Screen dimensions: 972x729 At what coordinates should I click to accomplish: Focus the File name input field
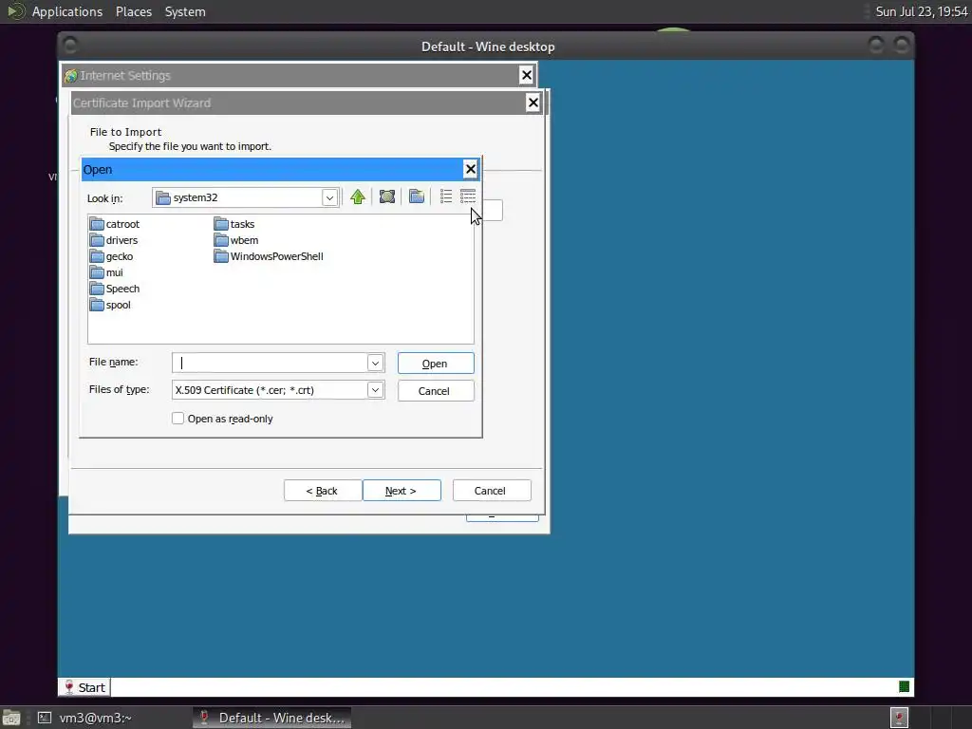(271, 363)
